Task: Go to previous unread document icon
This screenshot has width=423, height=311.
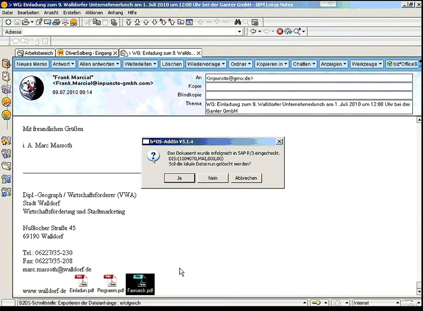Action: [x=172, y=22]
